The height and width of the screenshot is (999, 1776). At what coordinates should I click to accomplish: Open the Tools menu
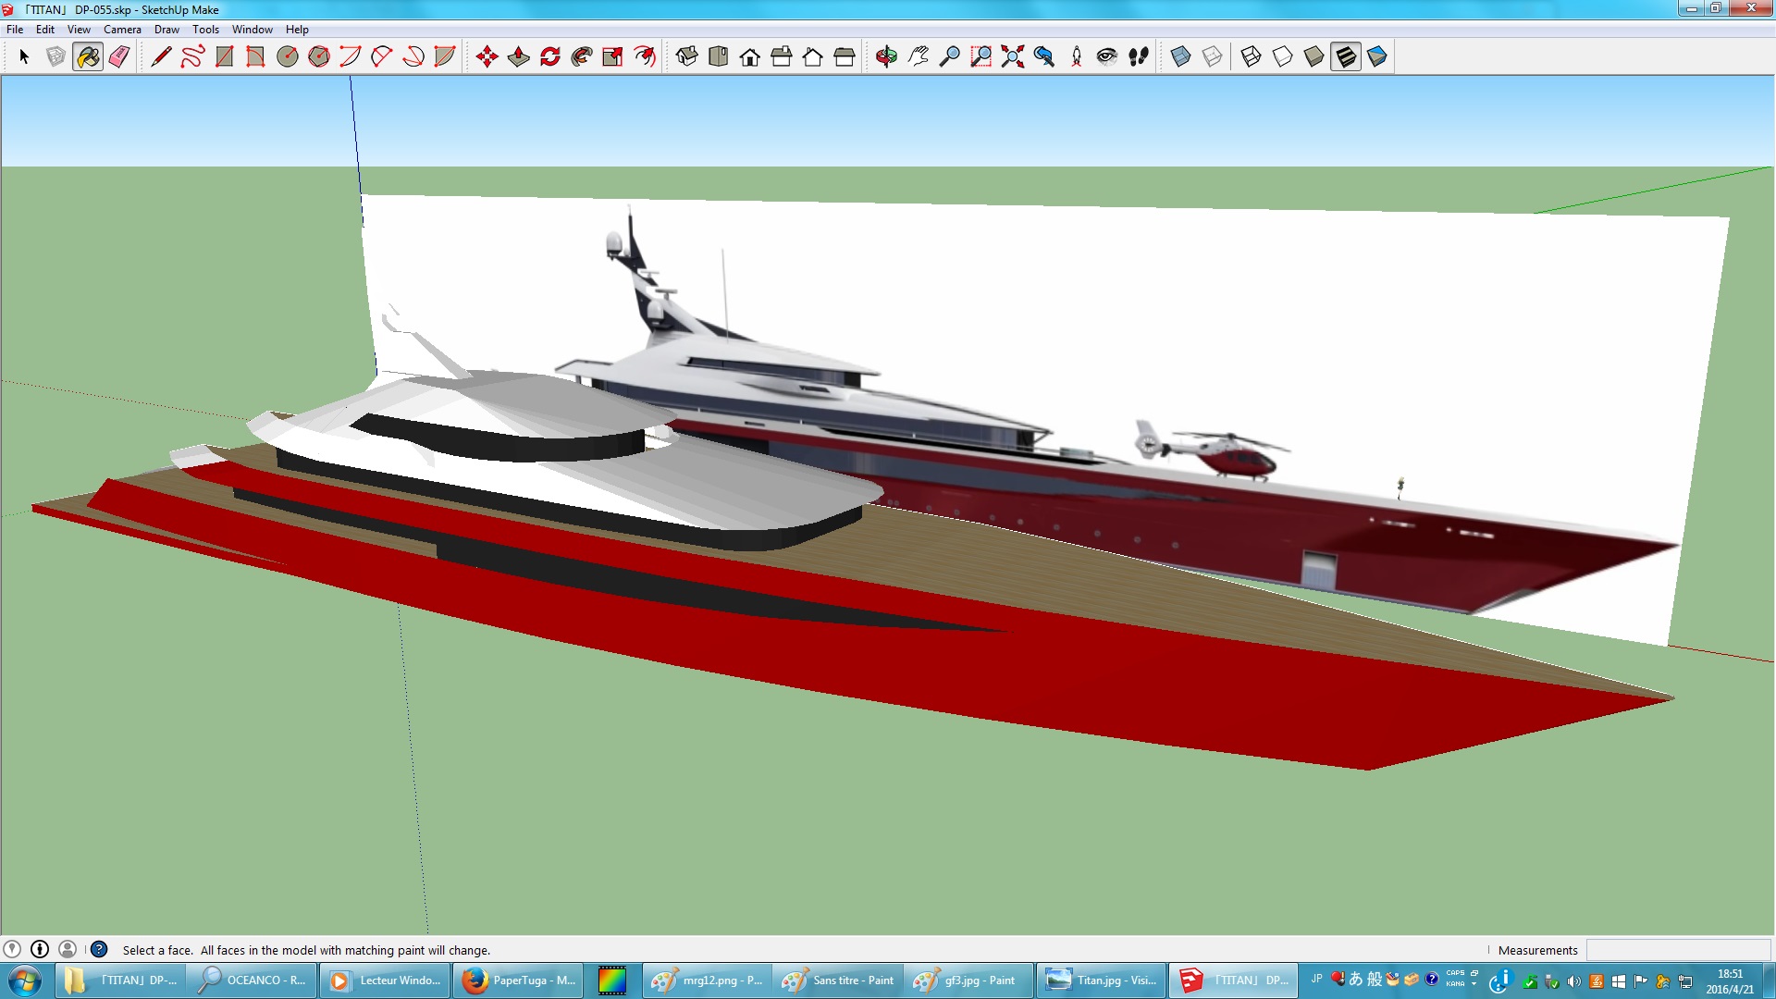click(205, 30)
